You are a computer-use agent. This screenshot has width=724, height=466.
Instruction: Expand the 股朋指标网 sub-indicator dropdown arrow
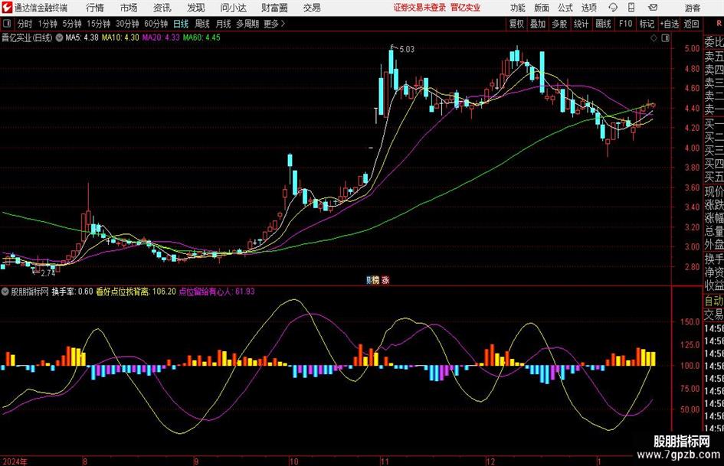click(5, 292)
